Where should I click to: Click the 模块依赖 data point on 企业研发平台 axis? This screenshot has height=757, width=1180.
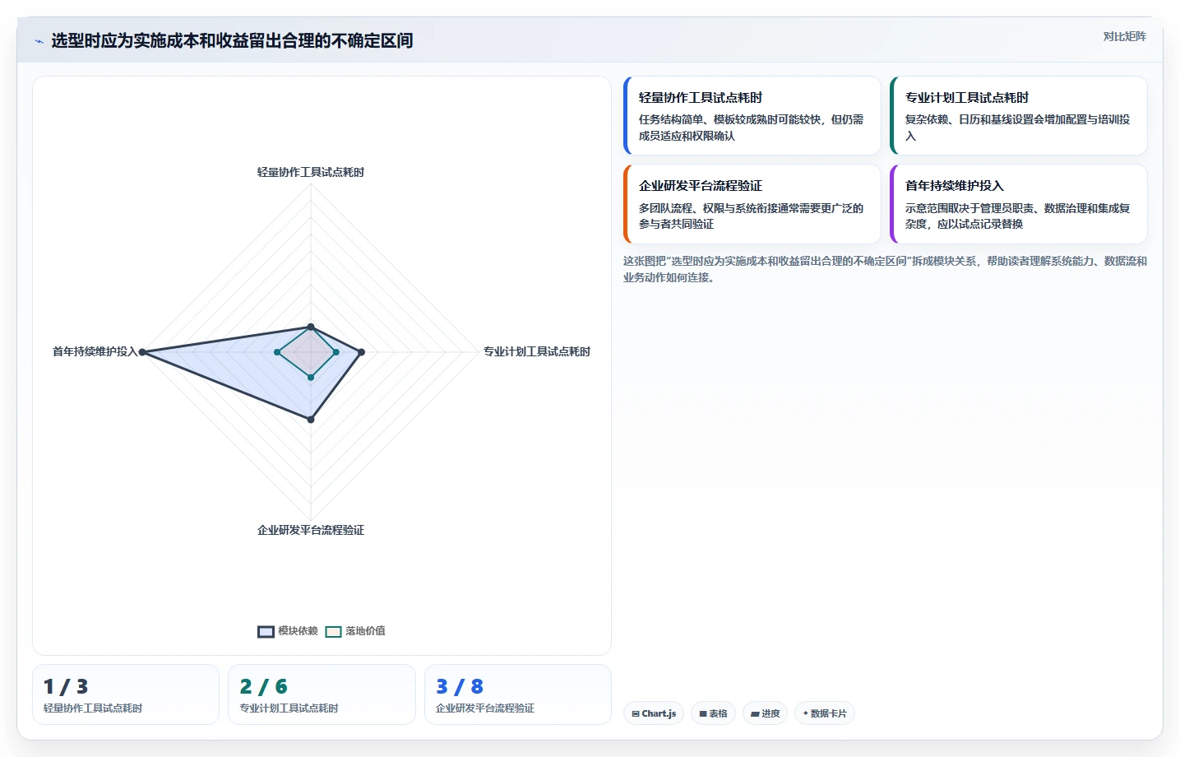311,420
